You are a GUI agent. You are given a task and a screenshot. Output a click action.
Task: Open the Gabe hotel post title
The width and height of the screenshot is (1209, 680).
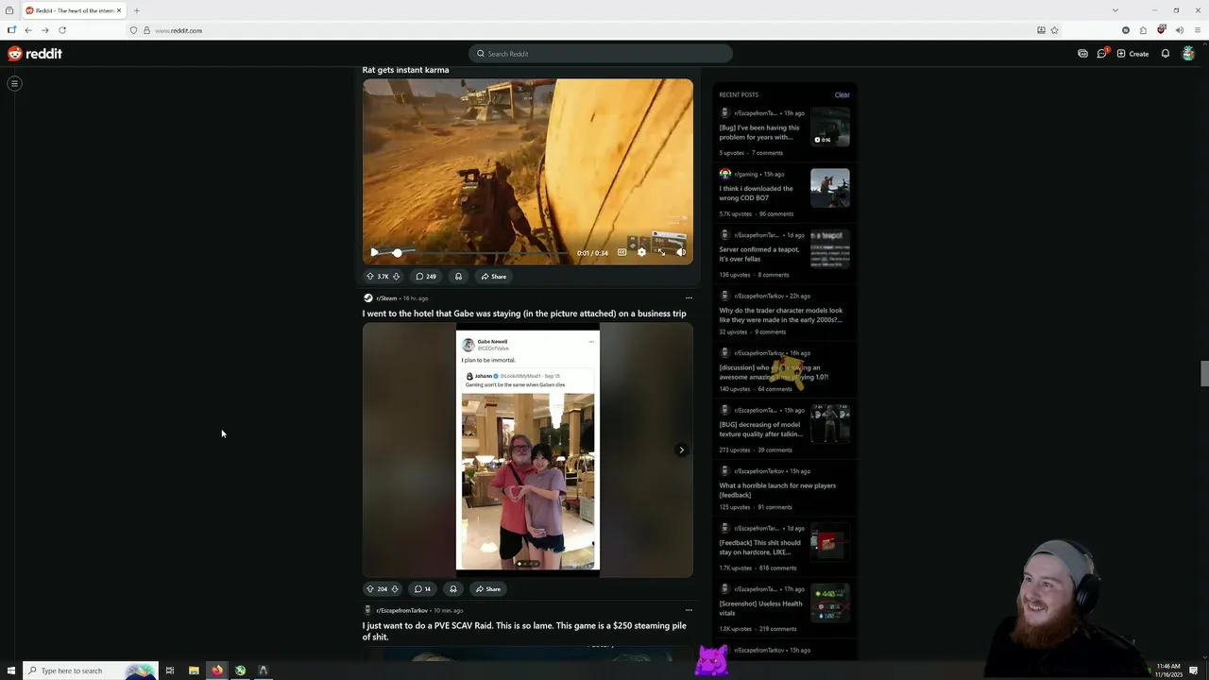[524, 314]
